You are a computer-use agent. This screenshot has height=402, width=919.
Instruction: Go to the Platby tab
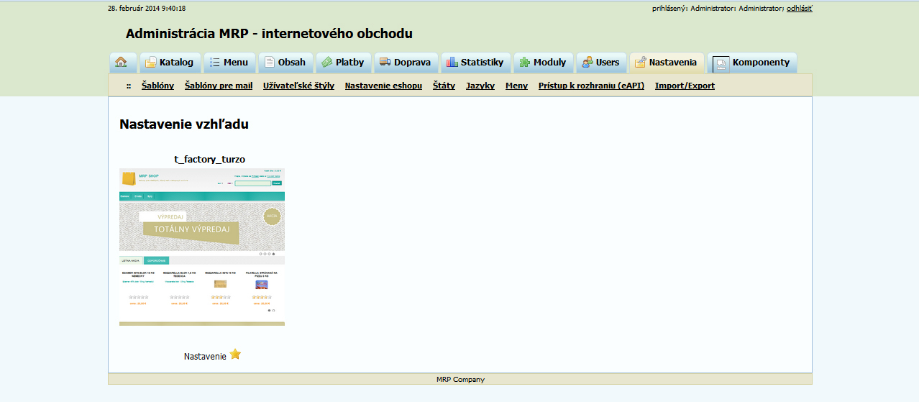click(343, 63)
